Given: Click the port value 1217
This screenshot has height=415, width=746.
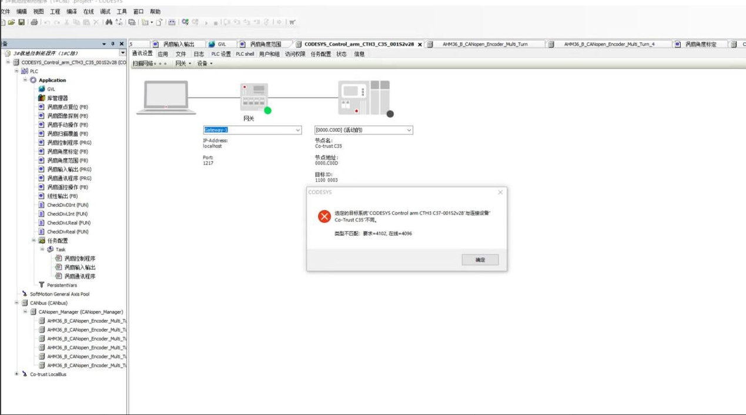Looking at the screenshot, I should tap(208, 163).
